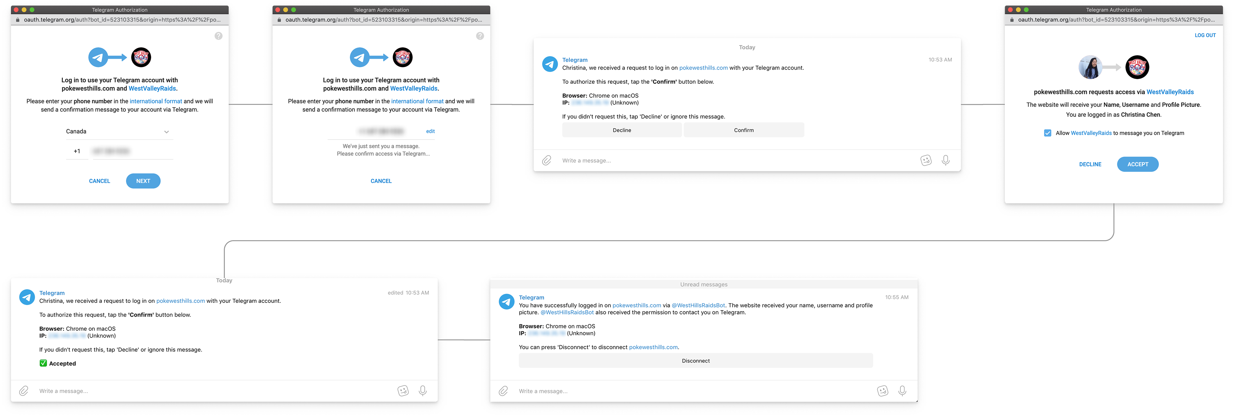Click address bar URL in first window
The width and height of the screenshot is (1234, 418).
[122, 20]
